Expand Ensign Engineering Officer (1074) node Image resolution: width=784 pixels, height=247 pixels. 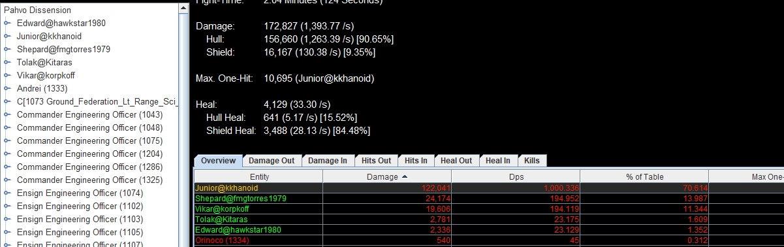7,193
